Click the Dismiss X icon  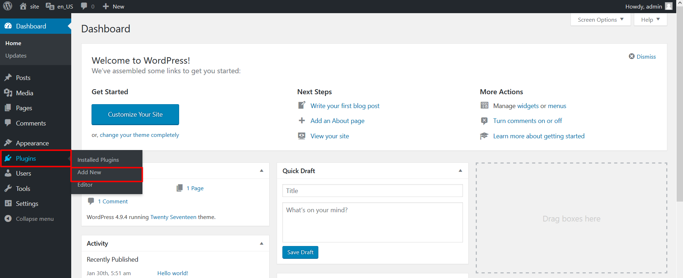click(632, 56)
